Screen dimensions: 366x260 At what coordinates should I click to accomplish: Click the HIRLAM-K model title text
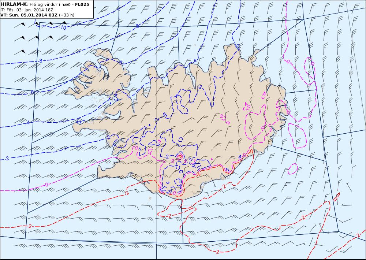14,4
